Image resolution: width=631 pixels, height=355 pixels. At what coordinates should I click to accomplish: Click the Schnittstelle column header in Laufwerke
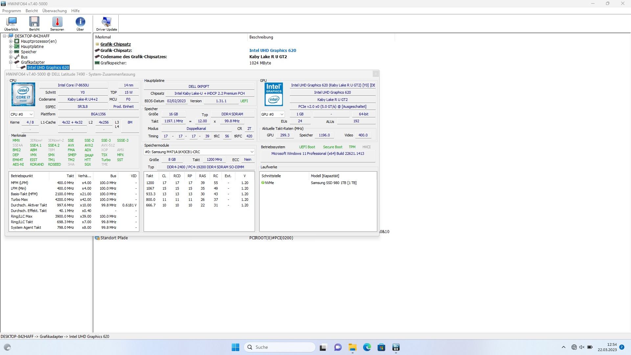[284, 176]
